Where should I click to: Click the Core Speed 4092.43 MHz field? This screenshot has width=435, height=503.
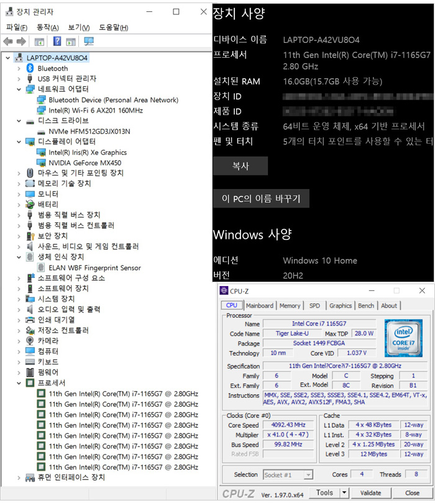coord(288,425)
